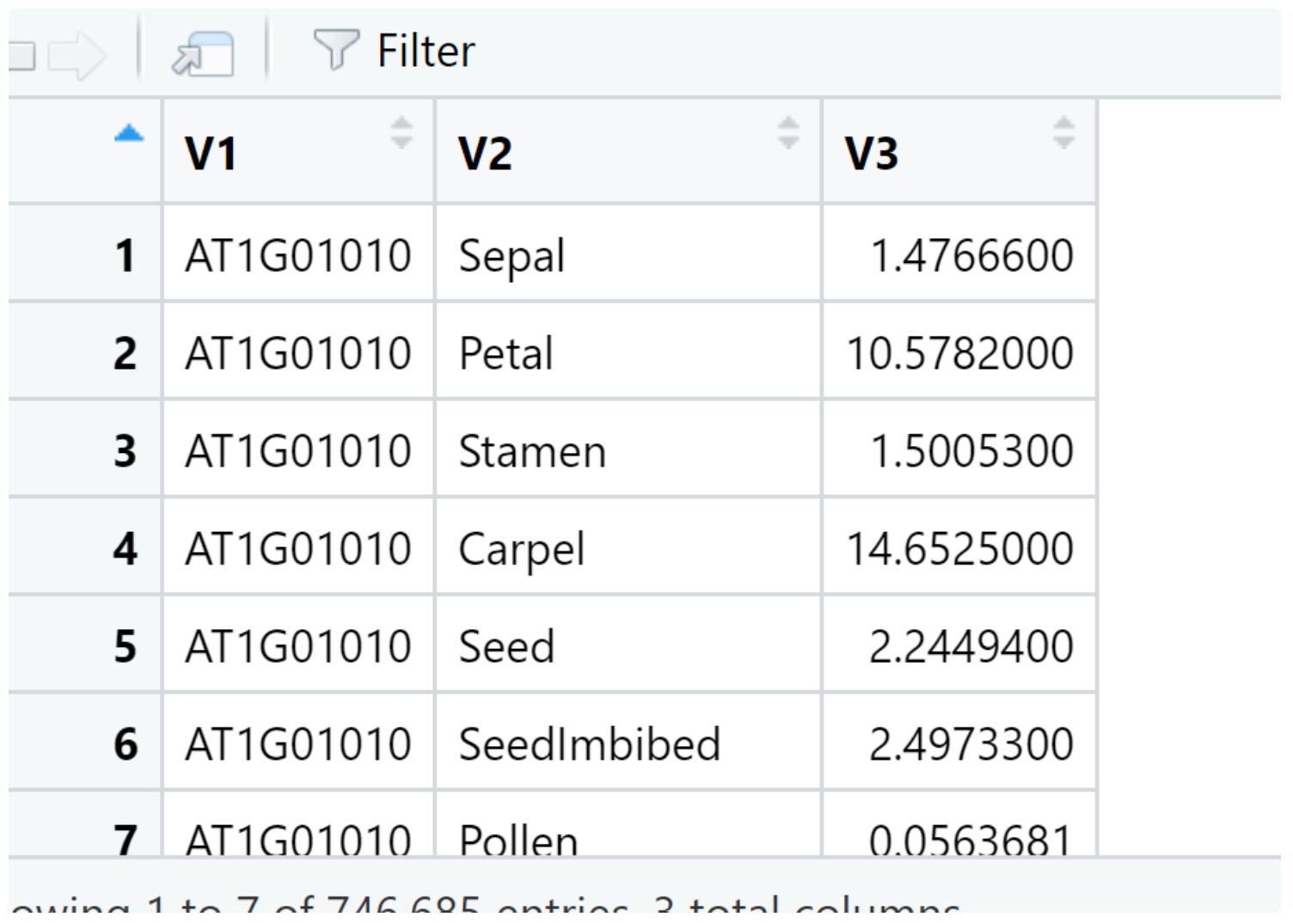This screenshot has width=1293, height=923.
Task: Click the show in new window icon
Action: point(203,54)
